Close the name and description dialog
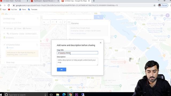171x96 pixels. 100,43
